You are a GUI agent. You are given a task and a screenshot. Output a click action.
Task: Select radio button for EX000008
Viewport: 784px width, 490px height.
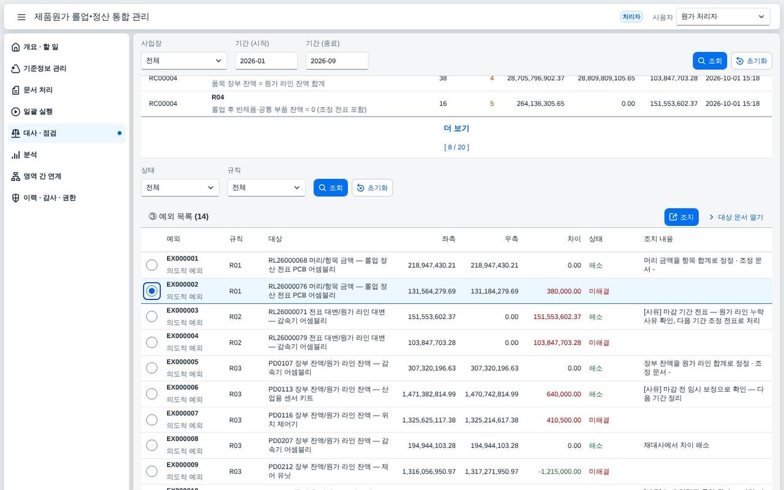click(x=152, y=445)
